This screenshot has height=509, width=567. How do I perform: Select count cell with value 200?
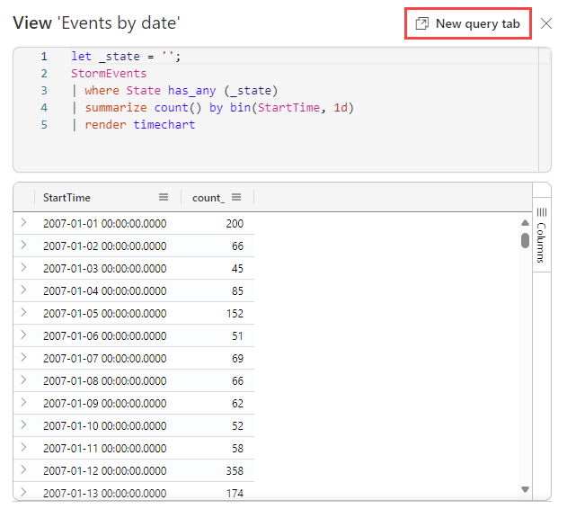pos(235,224)
